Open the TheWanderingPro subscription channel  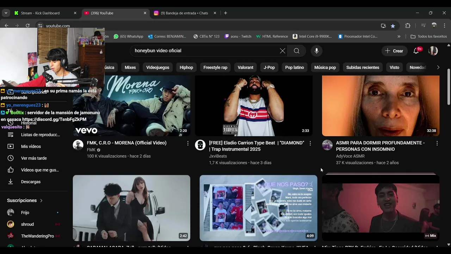[34, 236]
